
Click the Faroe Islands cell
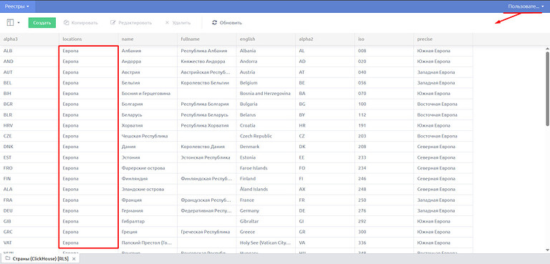click(x=266, y=168)
